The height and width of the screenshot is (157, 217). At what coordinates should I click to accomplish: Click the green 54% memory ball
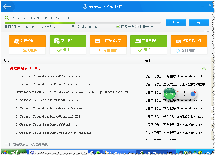click(169, 94)
